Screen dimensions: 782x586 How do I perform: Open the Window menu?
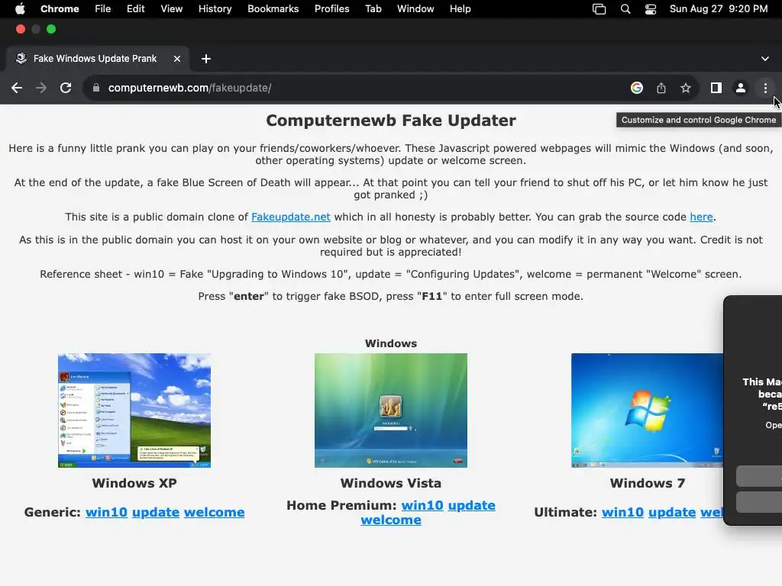point(415,9)
